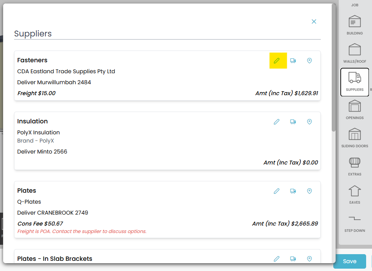This screenshot has width=372, height=271.
Task: Click the Fasteners delivery truck icon
Action: (x=293, y=61)
